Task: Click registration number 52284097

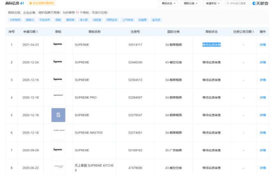Action: (x=135, y=97)
